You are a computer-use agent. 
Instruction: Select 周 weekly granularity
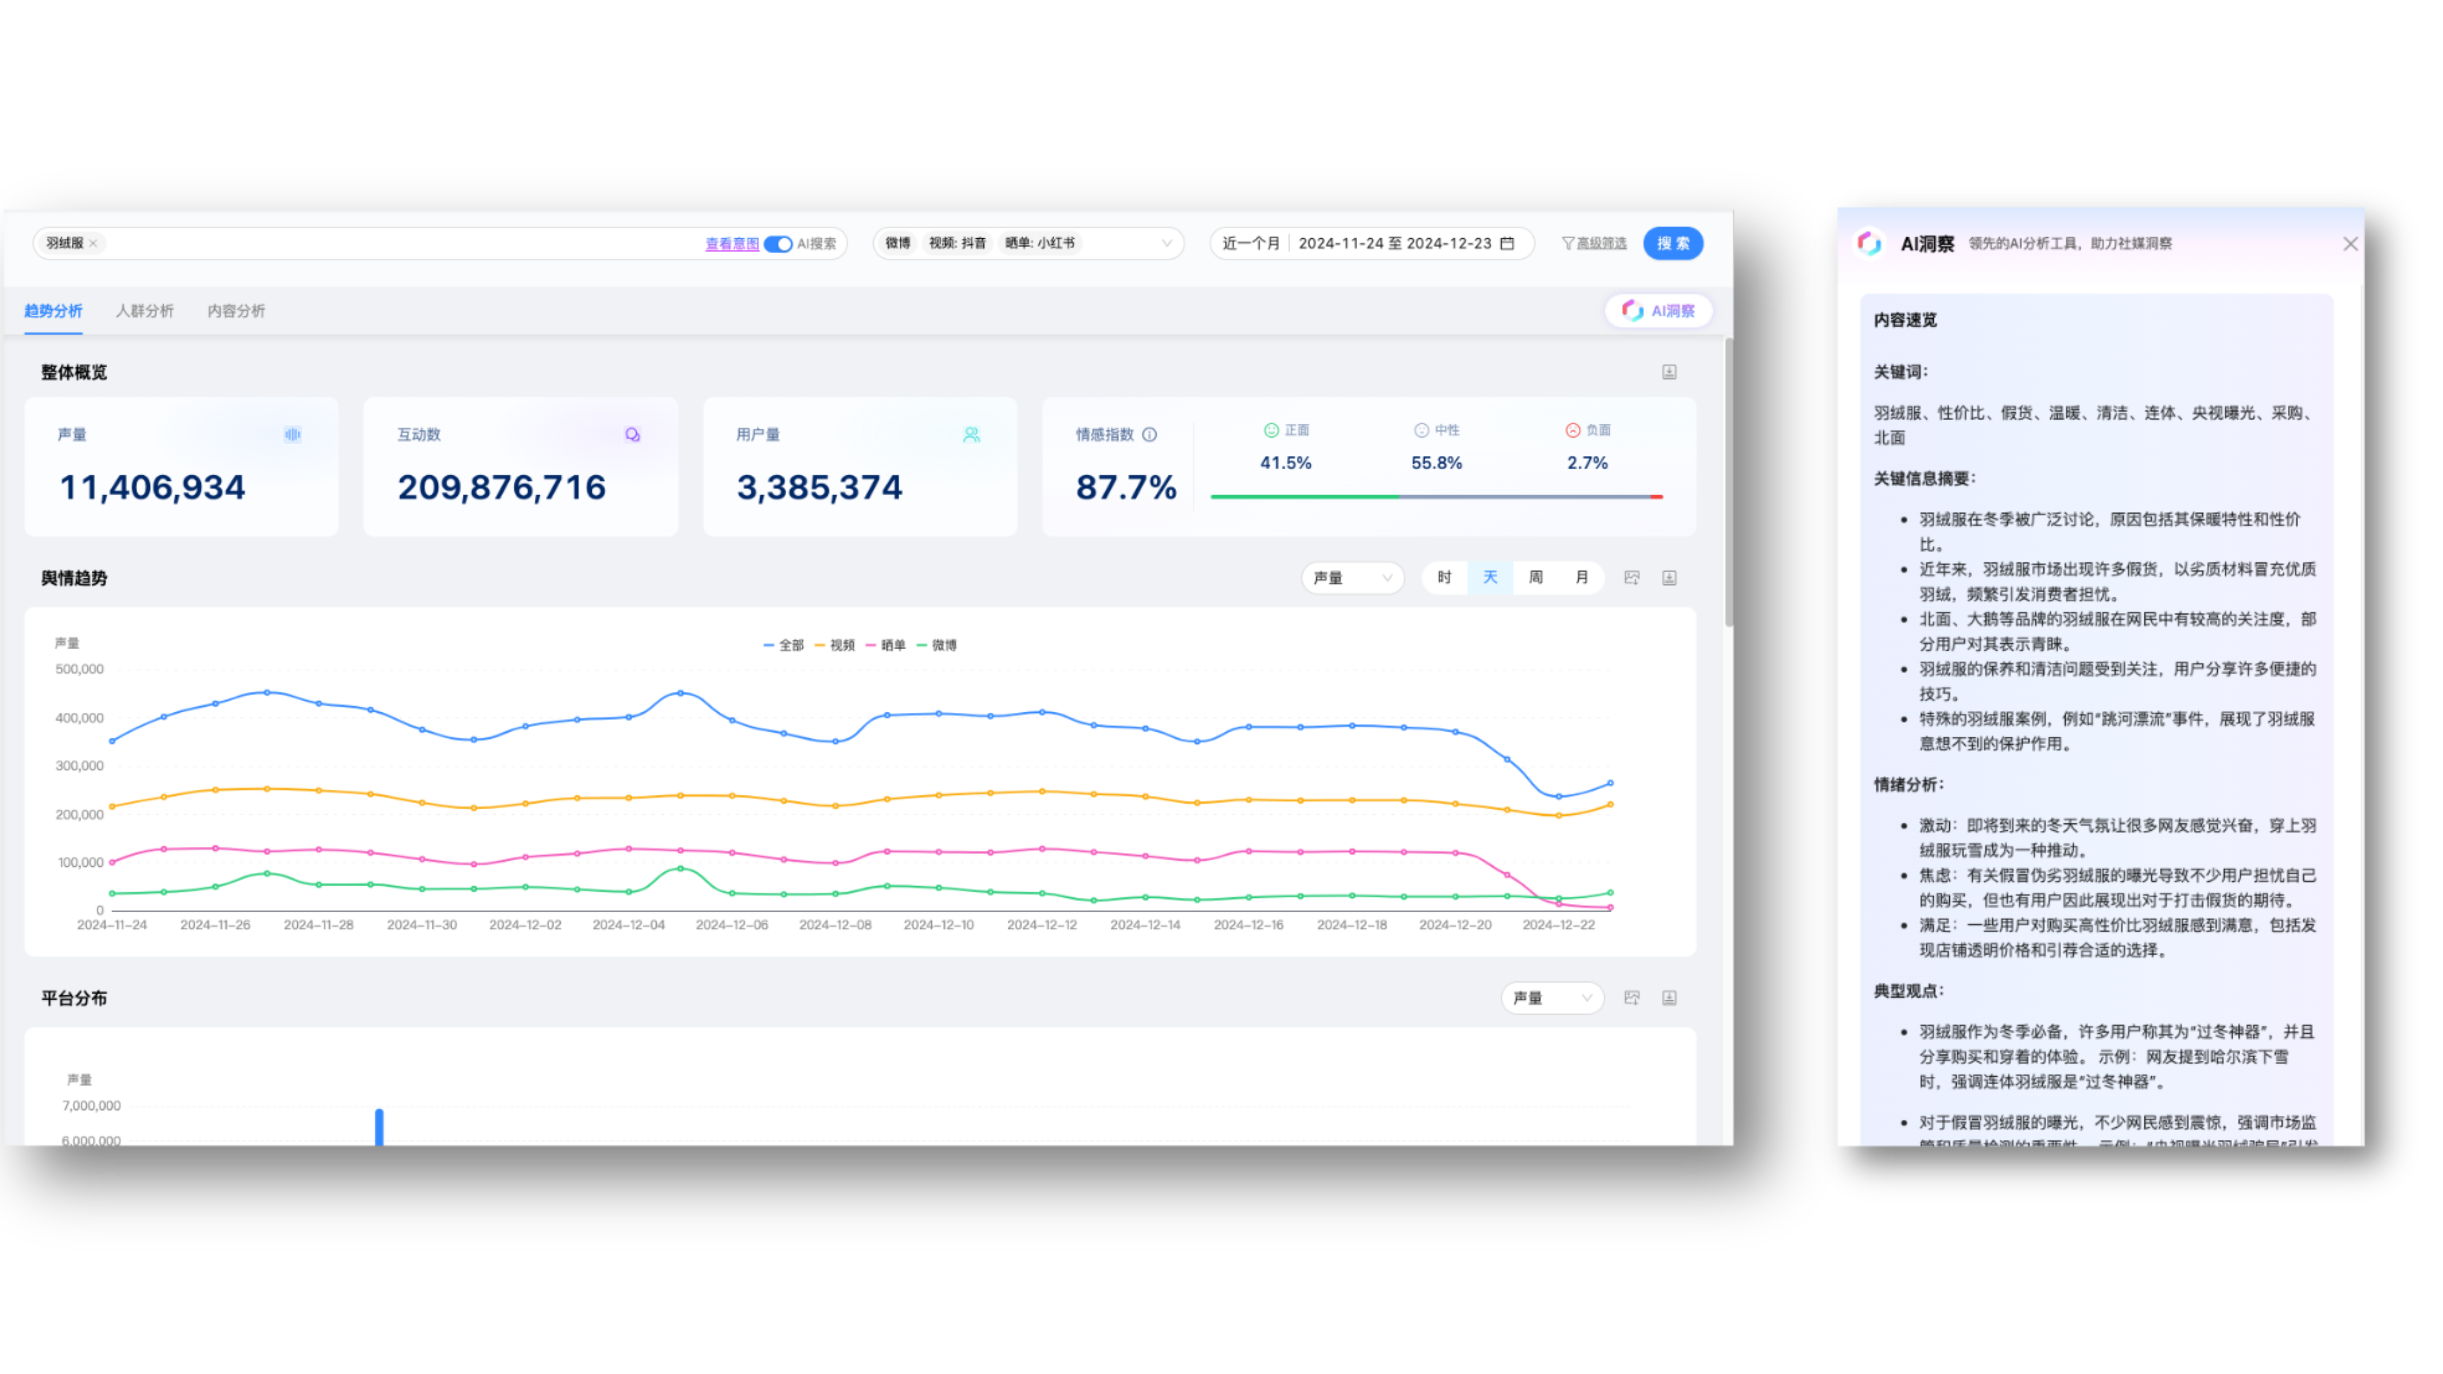[x=1535, y=578]
